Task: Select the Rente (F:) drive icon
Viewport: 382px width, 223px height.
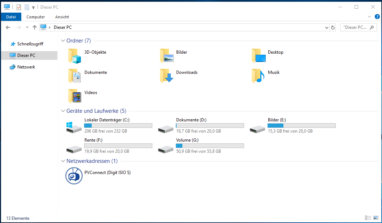Action: coord(74,149)
